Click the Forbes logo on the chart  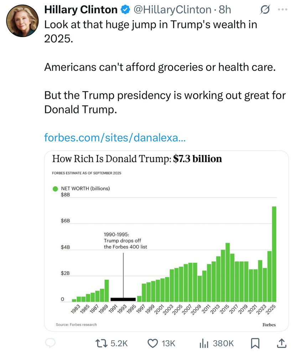(269, 325)
